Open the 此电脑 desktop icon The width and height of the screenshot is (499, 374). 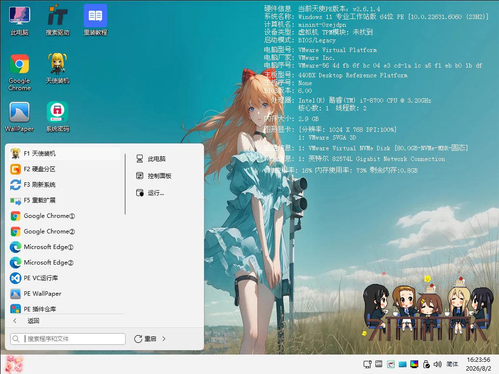[x=19, y=21]
